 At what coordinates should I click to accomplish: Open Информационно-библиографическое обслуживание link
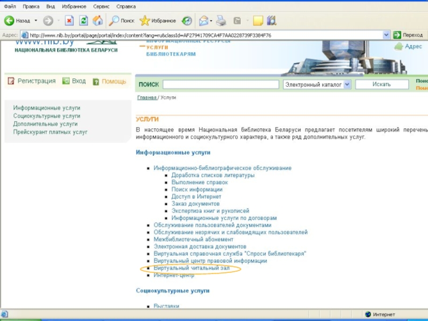(223, 168)
